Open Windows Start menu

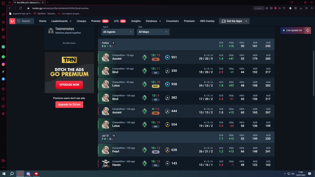coord(4,174)
